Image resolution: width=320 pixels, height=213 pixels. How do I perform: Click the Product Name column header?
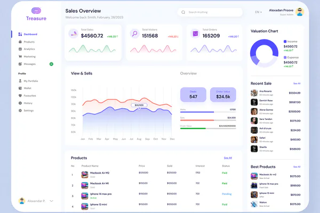(x=90, y=166)
